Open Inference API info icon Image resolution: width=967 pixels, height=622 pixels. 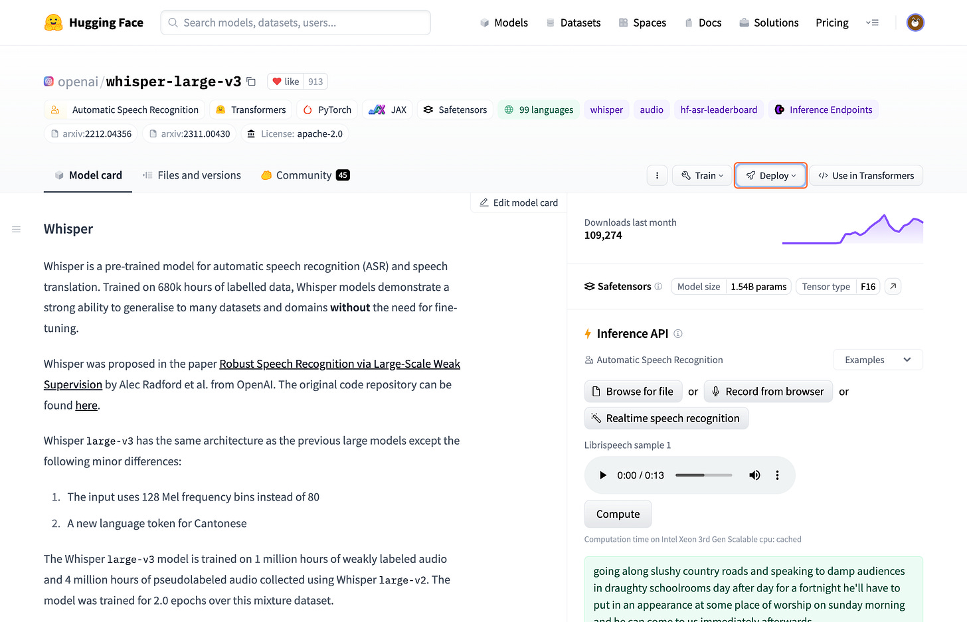[678, 334]
